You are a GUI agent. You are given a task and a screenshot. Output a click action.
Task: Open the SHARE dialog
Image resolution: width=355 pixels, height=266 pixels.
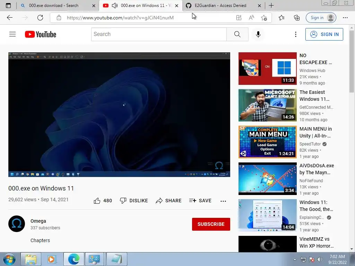(169, 201)
